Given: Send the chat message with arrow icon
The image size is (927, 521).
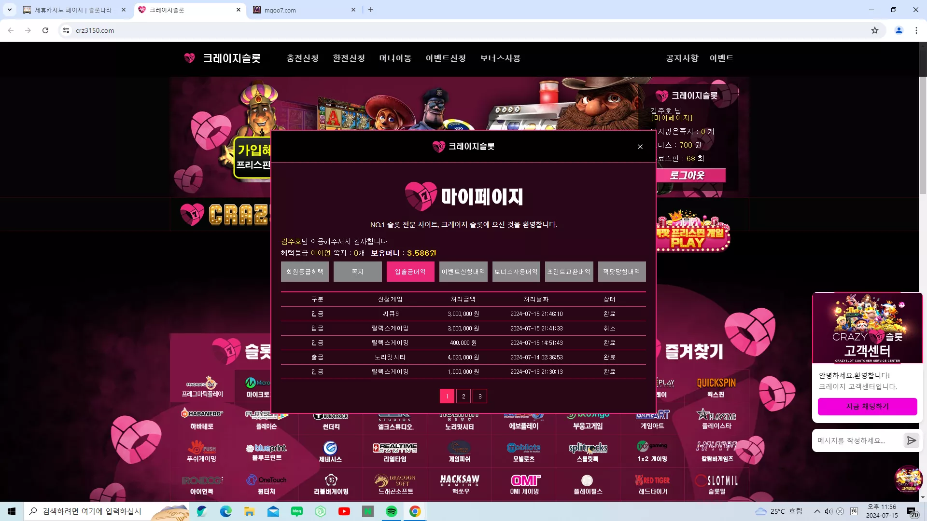Looking at the screenshot, I should pyautogui.click(x=912, y=440).
